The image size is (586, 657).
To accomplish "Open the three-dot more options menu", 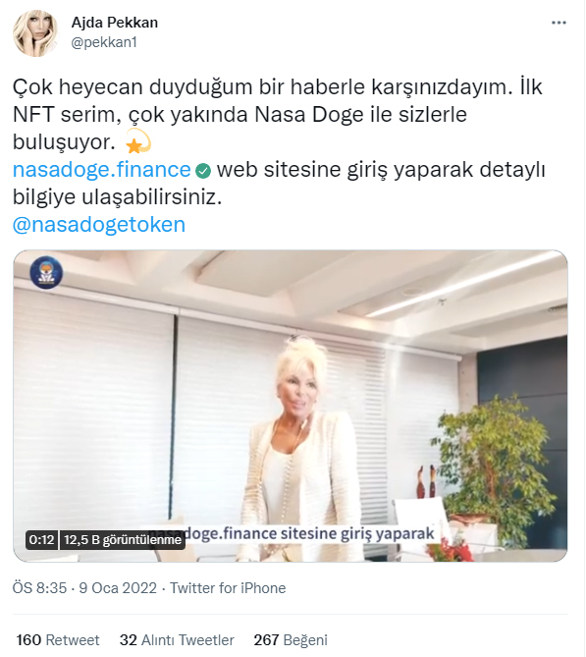I will (559, 23).
